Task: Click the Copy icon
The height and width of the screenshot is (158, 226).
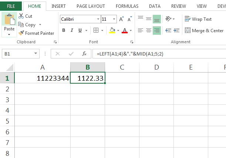Action: (x=21, y=24)
